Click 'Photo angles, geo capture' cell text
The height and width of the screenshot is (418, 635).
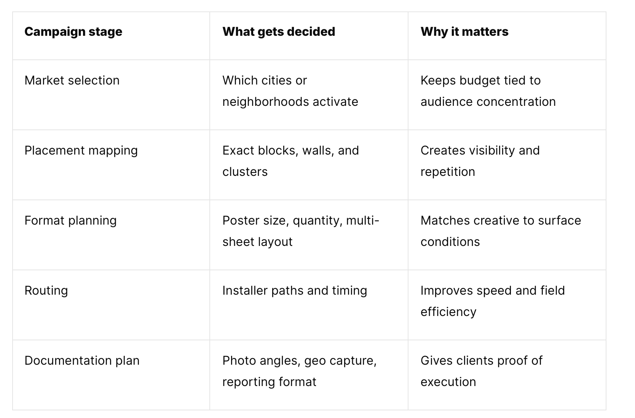pyautogui.click(x=300, y=361)
